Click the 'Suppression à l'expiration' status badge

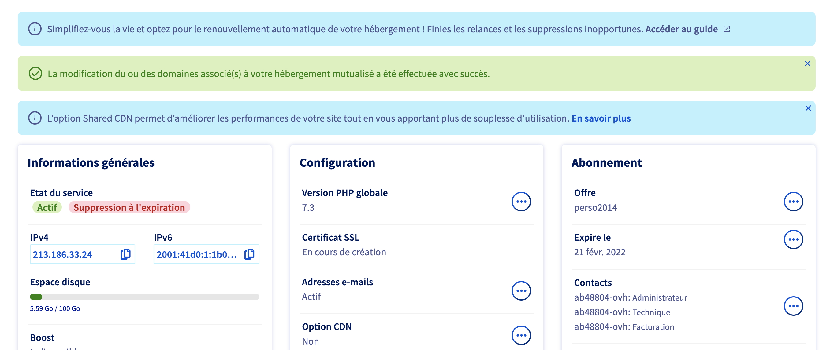[129, 207]
